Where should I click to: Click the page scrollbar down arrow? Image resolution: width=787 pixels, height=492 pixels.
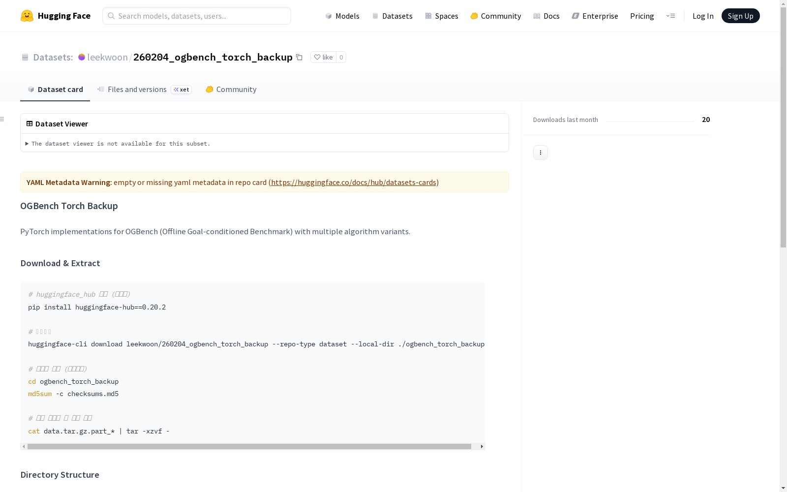pyautogui.click(x=783, y=488)
